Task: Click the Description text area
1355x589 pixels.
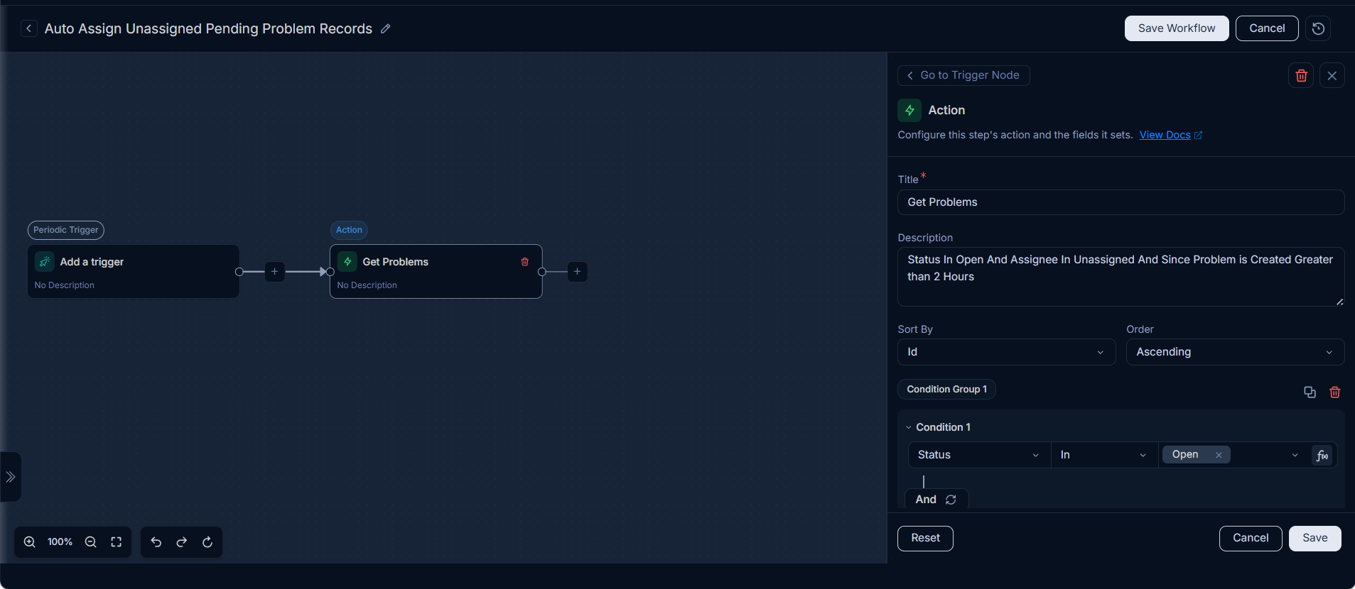Action: [1121, 277]
